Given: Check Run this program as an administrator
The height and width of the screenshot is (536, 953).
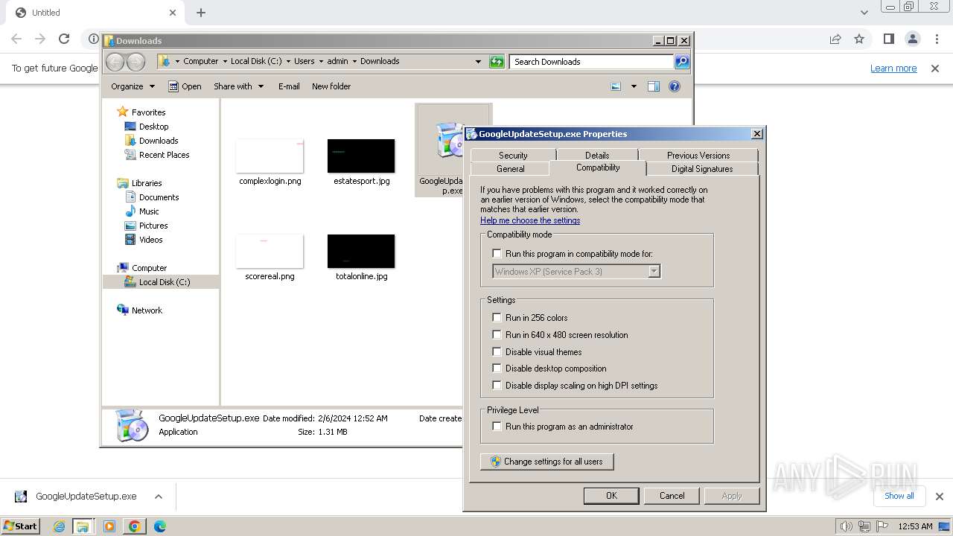Looking at the screenshot, I should point(497,427).
